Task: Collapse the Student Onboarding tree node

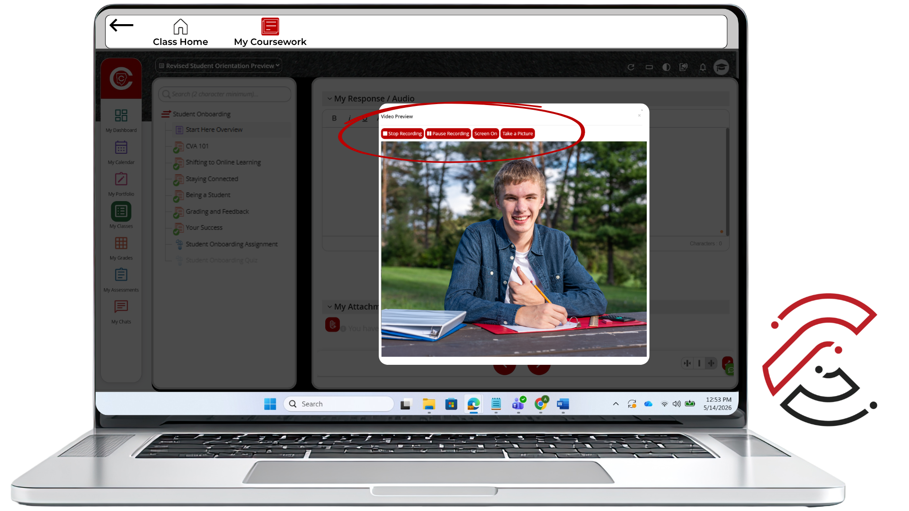Action: click(x=166, y=114)
